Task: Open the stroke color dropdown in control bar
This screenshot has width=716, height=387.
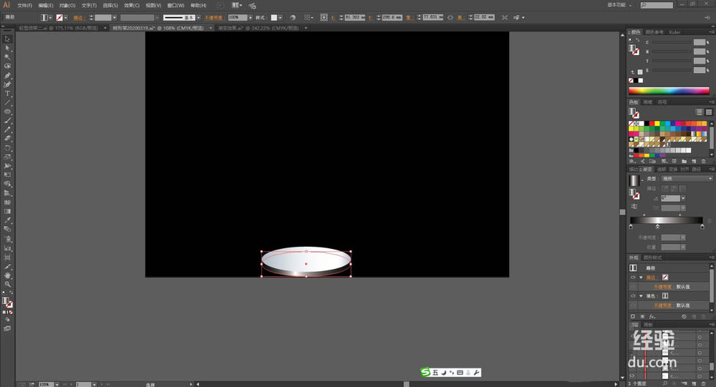Action: (66, 17)
